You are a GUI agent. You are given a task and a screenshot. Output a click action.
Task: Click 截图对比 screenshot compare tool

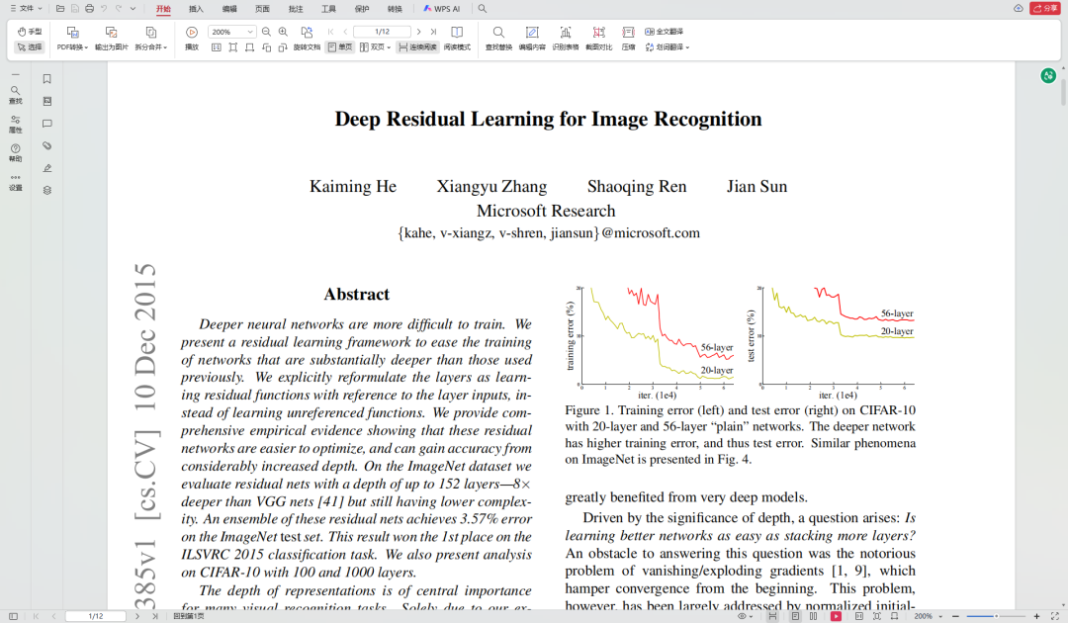[598, 39]
